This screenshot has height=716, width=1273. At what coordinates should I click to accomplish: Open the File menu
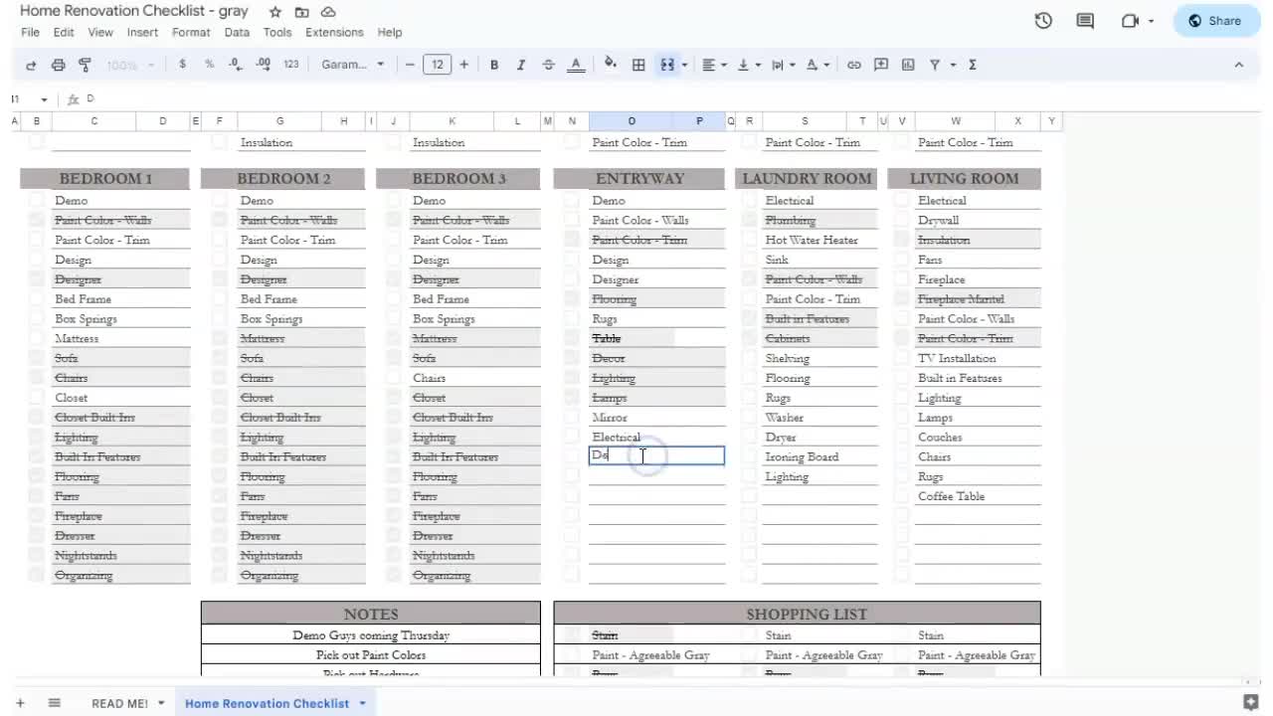click(x=31, y=32)
